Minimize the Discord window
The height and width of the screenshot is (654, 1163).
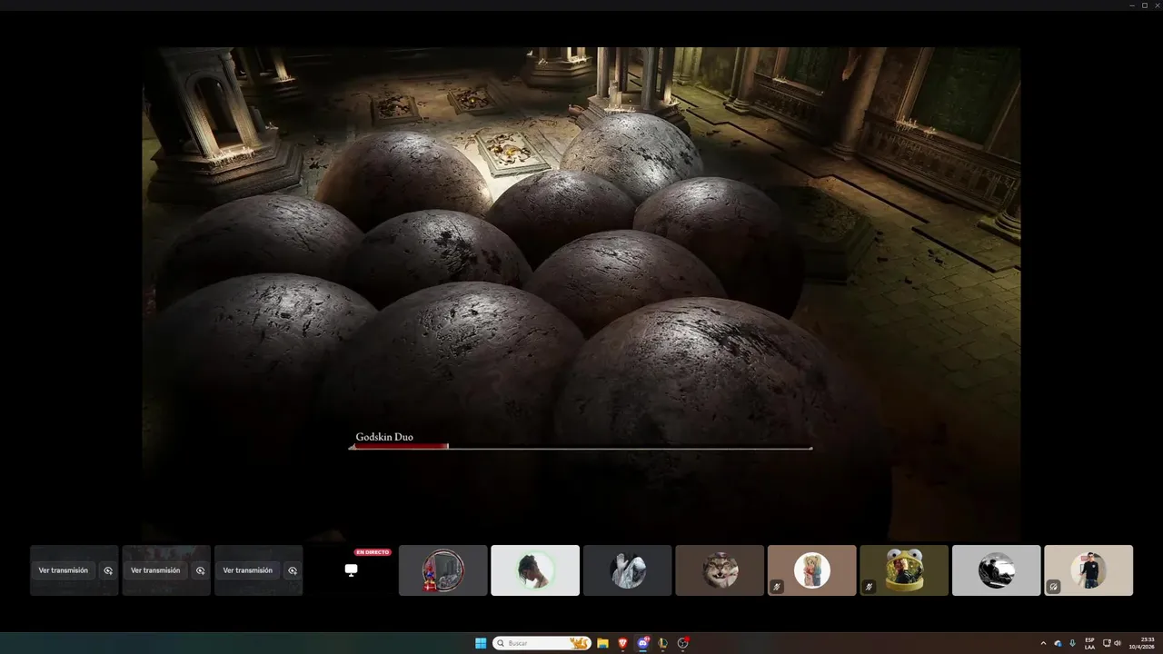pos(1131,5)
